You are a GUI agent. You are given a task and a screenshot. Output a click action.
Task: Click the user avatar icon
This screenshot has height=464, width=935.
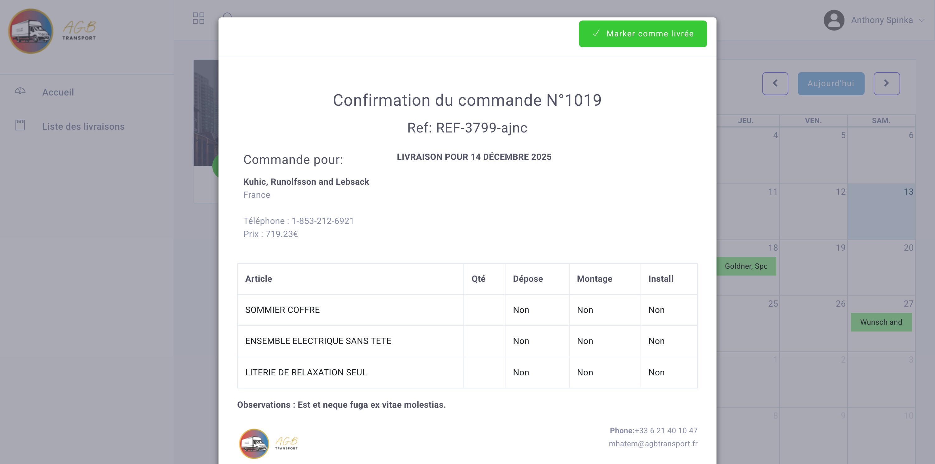834,20
